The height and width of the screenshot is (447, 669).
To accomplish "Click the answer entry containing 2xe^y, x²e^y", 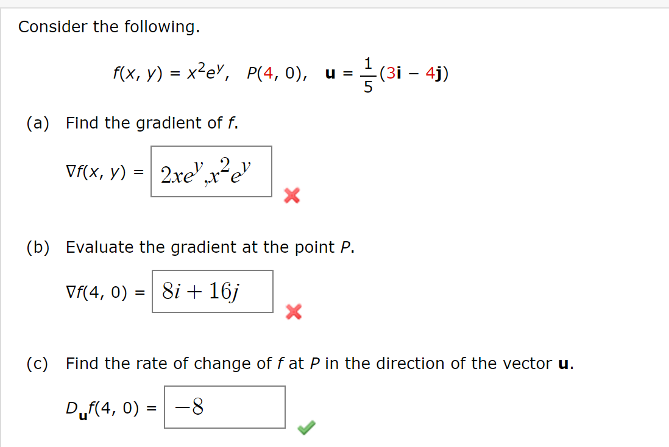I will pyautogui.click(x=210, y=172).
